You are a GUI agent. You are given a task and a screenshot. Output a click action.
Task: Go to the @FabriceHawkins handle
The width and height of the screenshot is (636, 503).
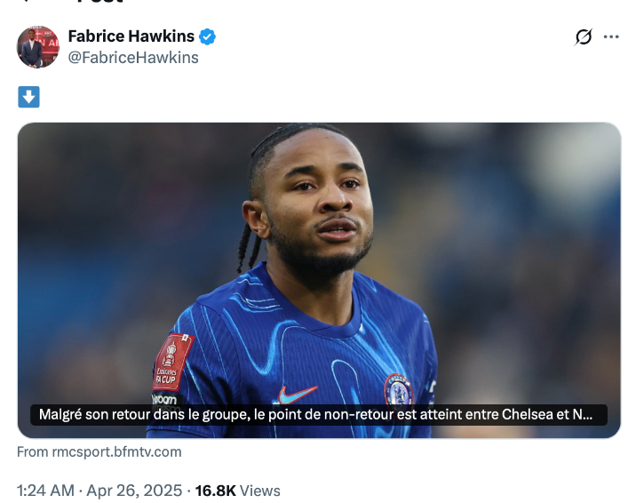point(133,58)
